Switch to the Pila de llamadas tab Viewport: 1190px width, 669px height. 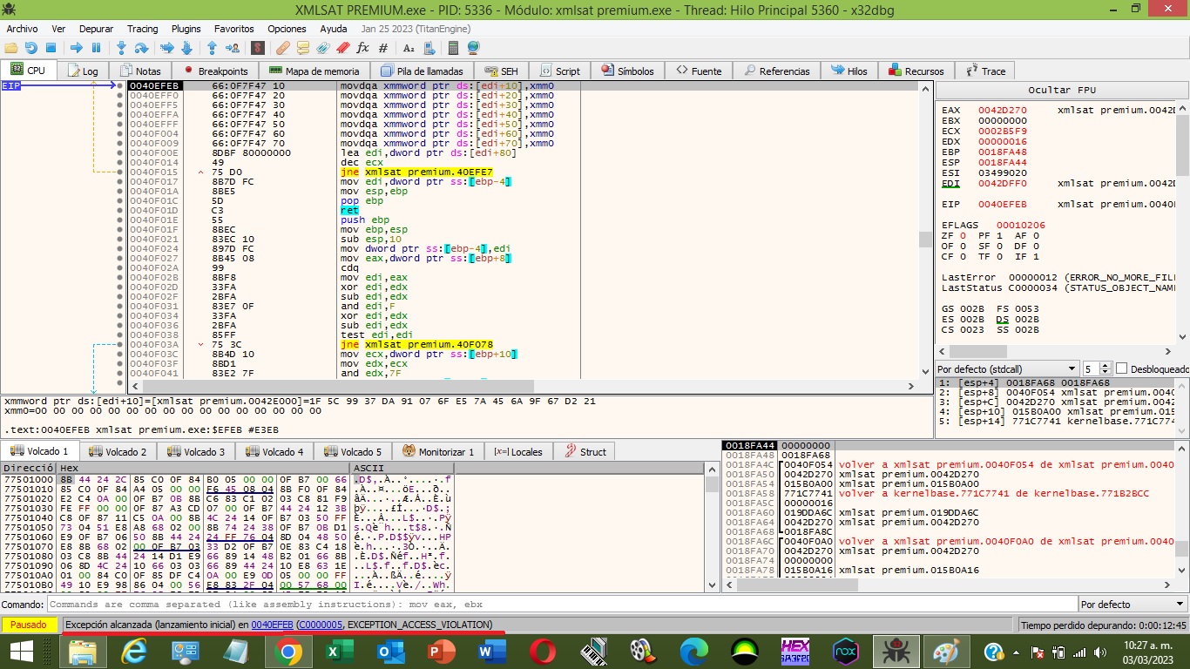[x=422, y=71]
